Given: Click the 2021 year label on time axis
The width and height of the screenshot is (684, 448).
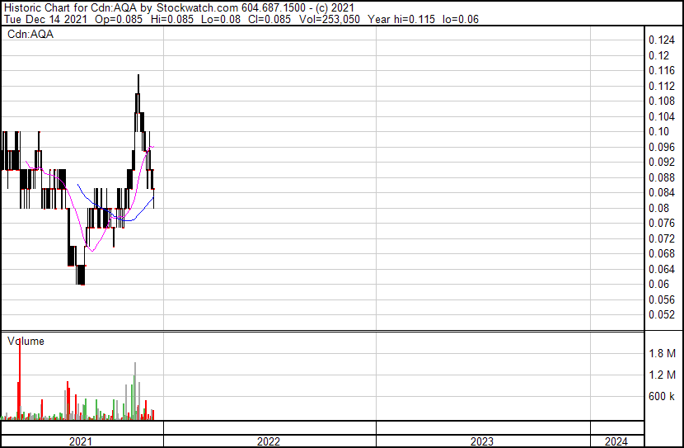Looking at the screenshot, I should (81, 441).
